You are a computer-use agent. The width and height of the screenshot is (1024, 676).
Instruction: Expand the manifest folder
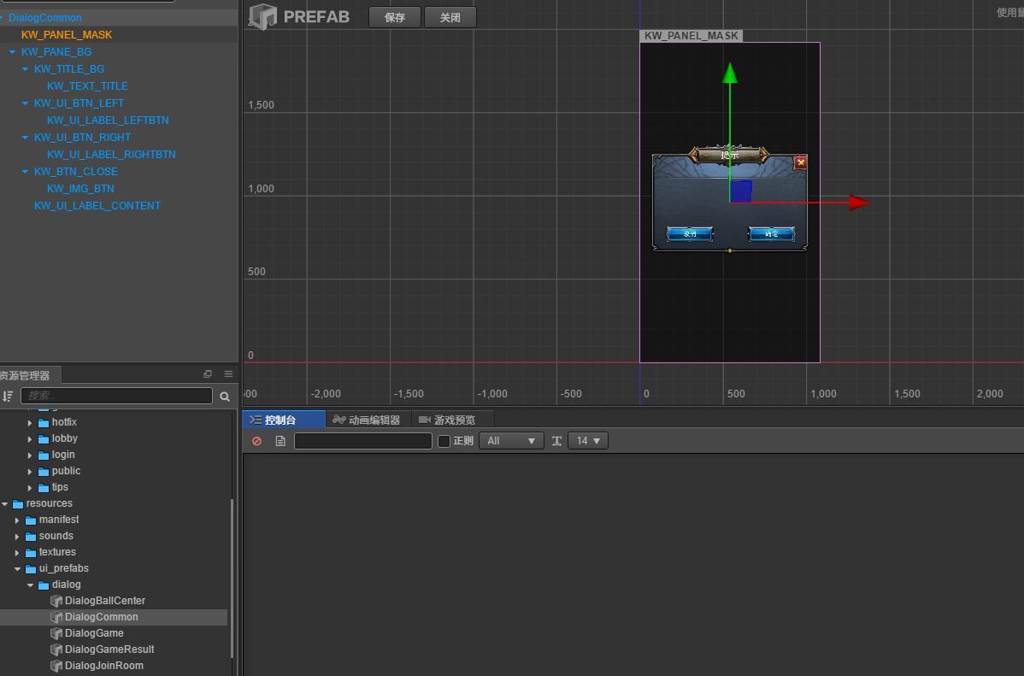click(x=17, y=520)
